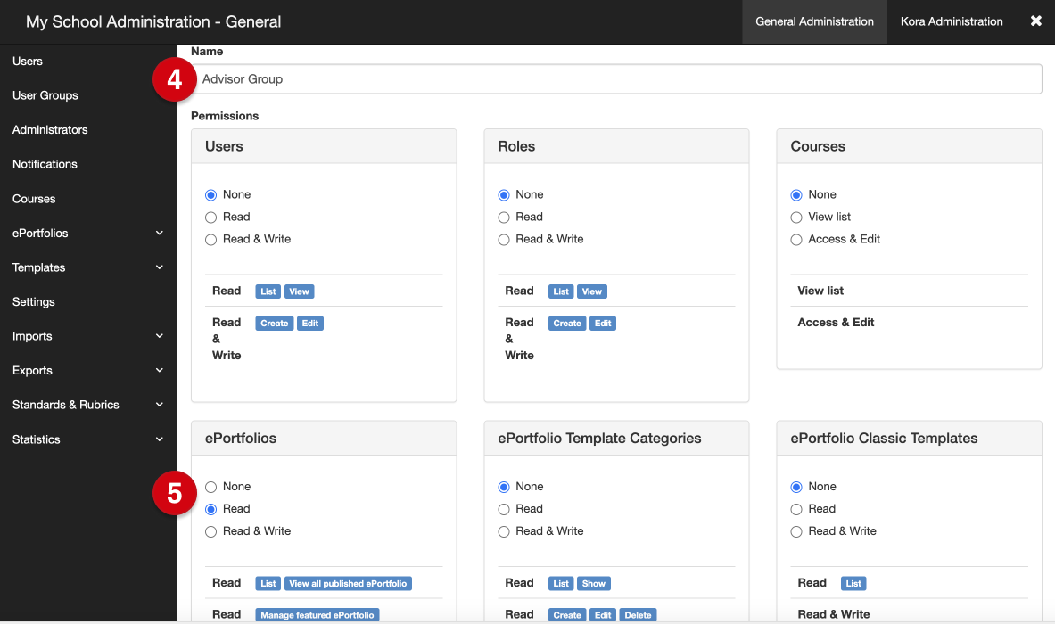Click the Permissions section label
This screenshot has width=1055, height=624.
[225, 116]
